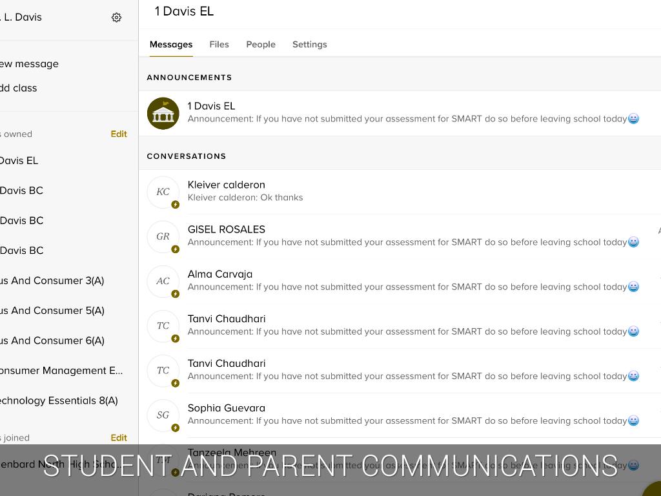Select the Consumer Management class in sidebar

(x=61, y=370)
